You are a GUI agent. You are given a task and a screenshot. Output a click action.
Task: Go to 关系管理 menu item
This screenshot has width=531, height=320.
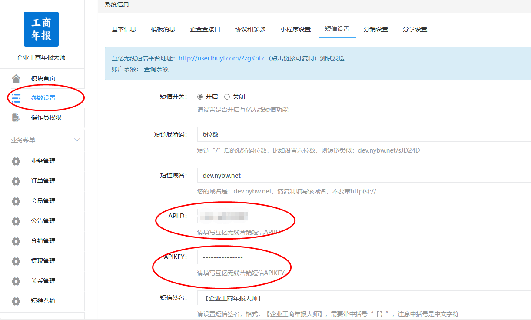coord(42,281)
